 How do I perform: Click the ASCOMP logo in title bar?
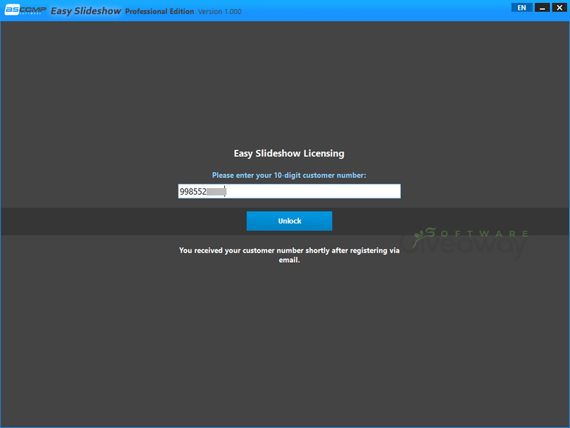(25, 10)
